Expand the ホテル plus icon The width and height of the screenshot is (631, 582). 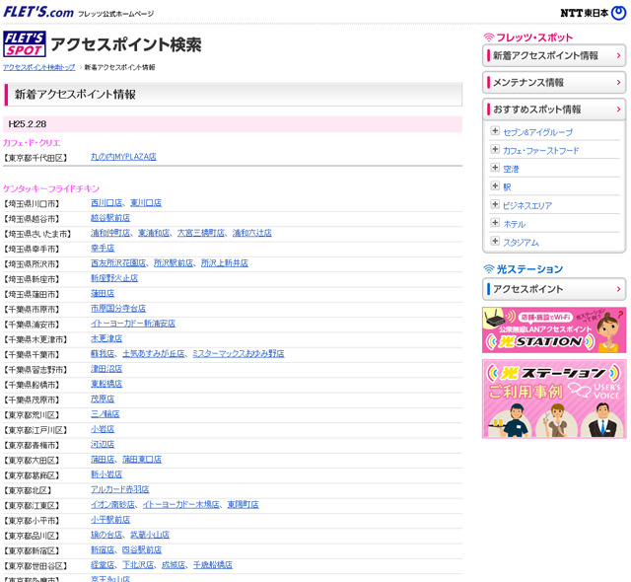495,223
